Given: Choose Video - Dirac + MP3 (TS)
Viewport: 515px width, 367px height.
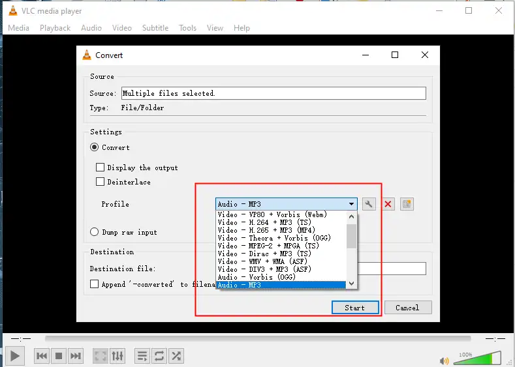Looking at the screenshot, I should click(281, 254).
